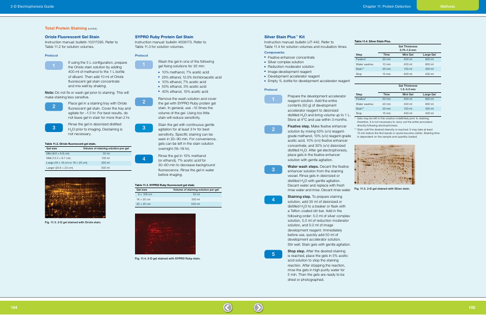This screenshot has width=486, height=315.
Task: Click the 'Water wash steps.' bold text
Action: [x=303, y=167]
